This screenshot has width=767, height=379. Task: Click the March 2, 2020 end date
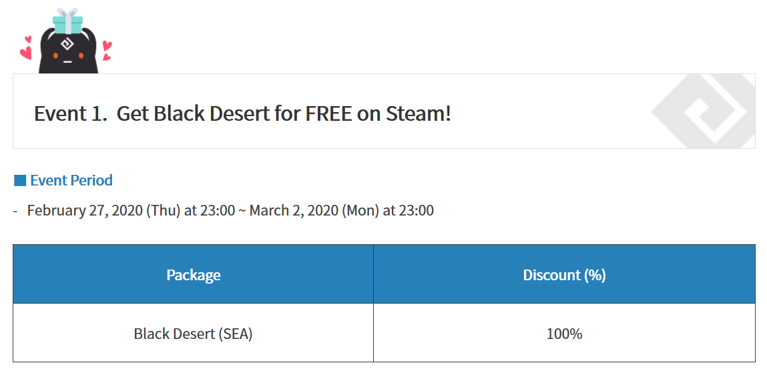click(294, 211)
